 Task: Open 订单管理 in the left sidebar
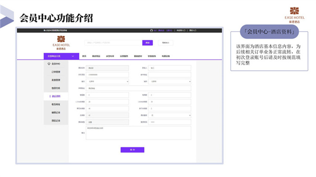tap(56, 72)
